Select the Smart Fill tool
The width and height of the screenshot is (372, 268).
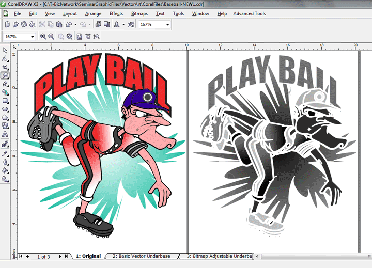click(5, 92)
